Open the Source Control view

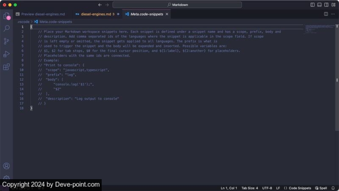pos(6,41)
